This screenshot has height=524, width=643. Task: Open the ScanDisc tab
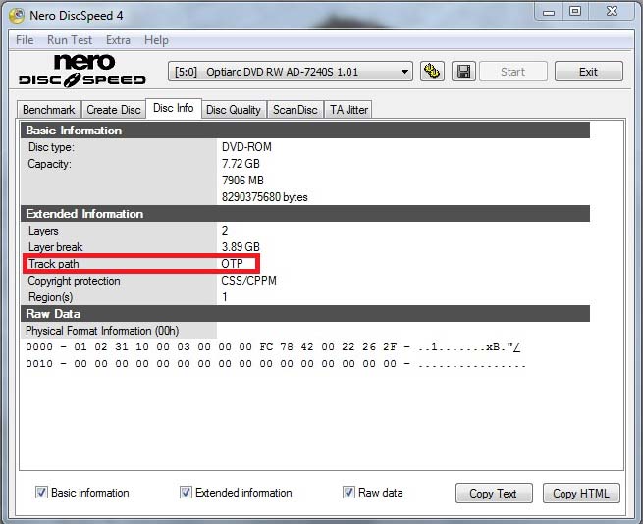[295, 110]
